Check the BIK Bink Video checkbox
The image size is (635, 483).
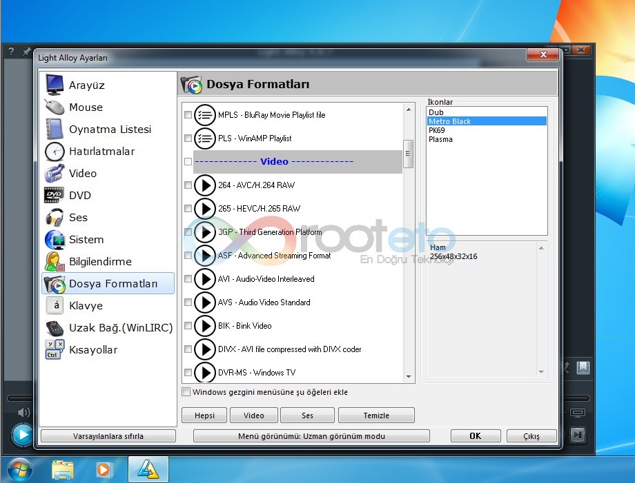[188, 326]
